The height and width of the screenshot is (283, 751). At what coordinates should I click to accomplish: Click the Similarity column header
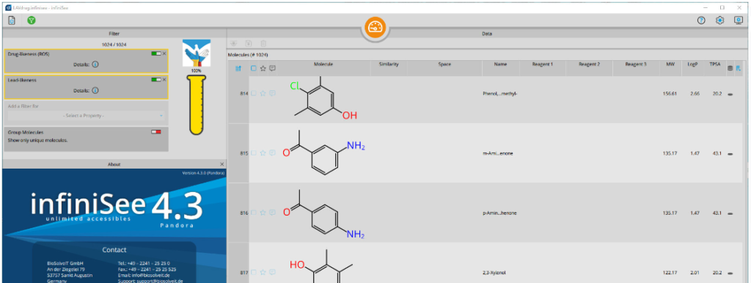389,65
